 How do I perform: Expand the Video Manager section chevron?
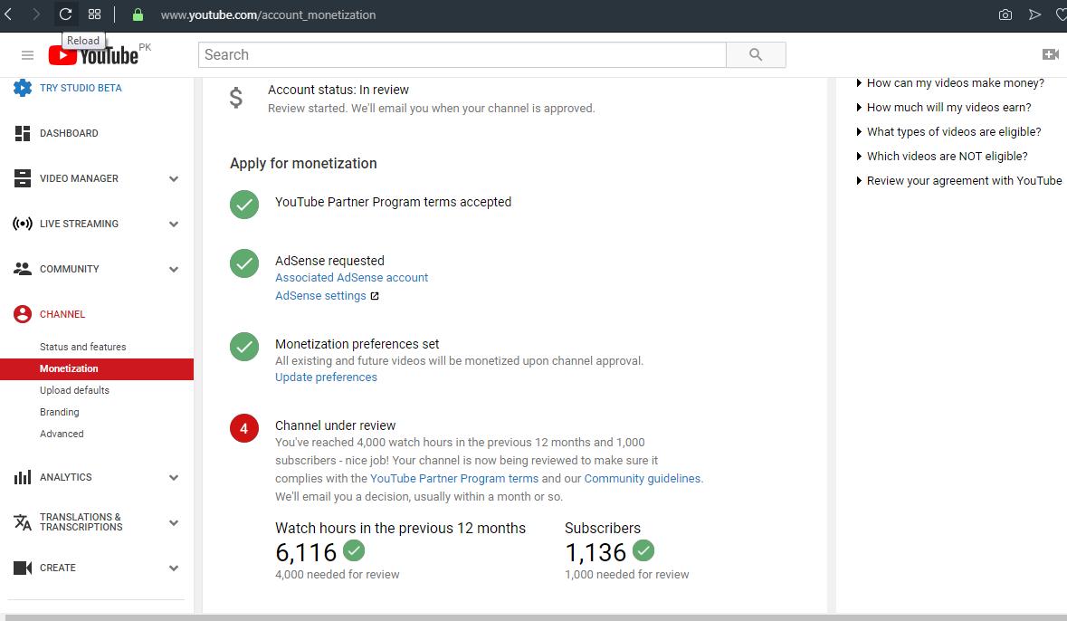coord(174,179)
